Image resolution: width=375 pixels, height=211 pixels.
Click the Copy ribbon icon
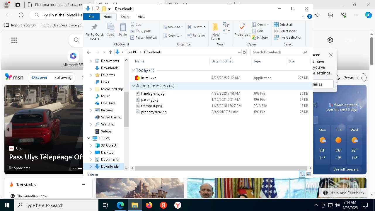point(110,27)
